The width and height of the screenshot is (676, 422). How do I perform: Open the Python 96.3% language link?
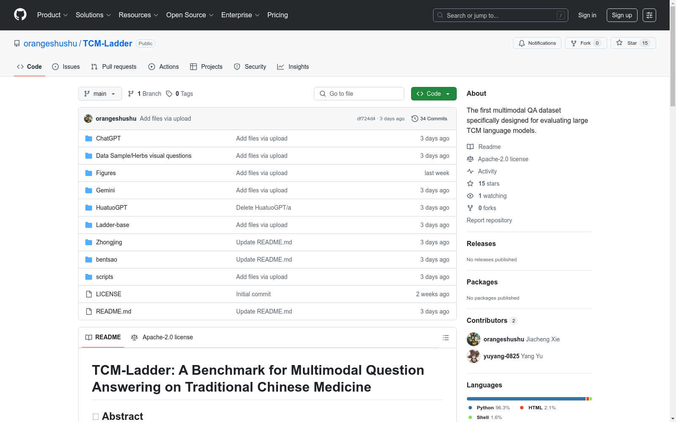pyautogui.click(x=489, y=408)
